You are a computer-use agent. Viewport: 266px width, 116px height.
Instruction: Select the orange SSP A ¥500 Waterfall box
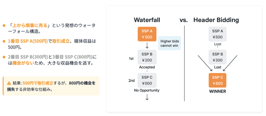147,34
